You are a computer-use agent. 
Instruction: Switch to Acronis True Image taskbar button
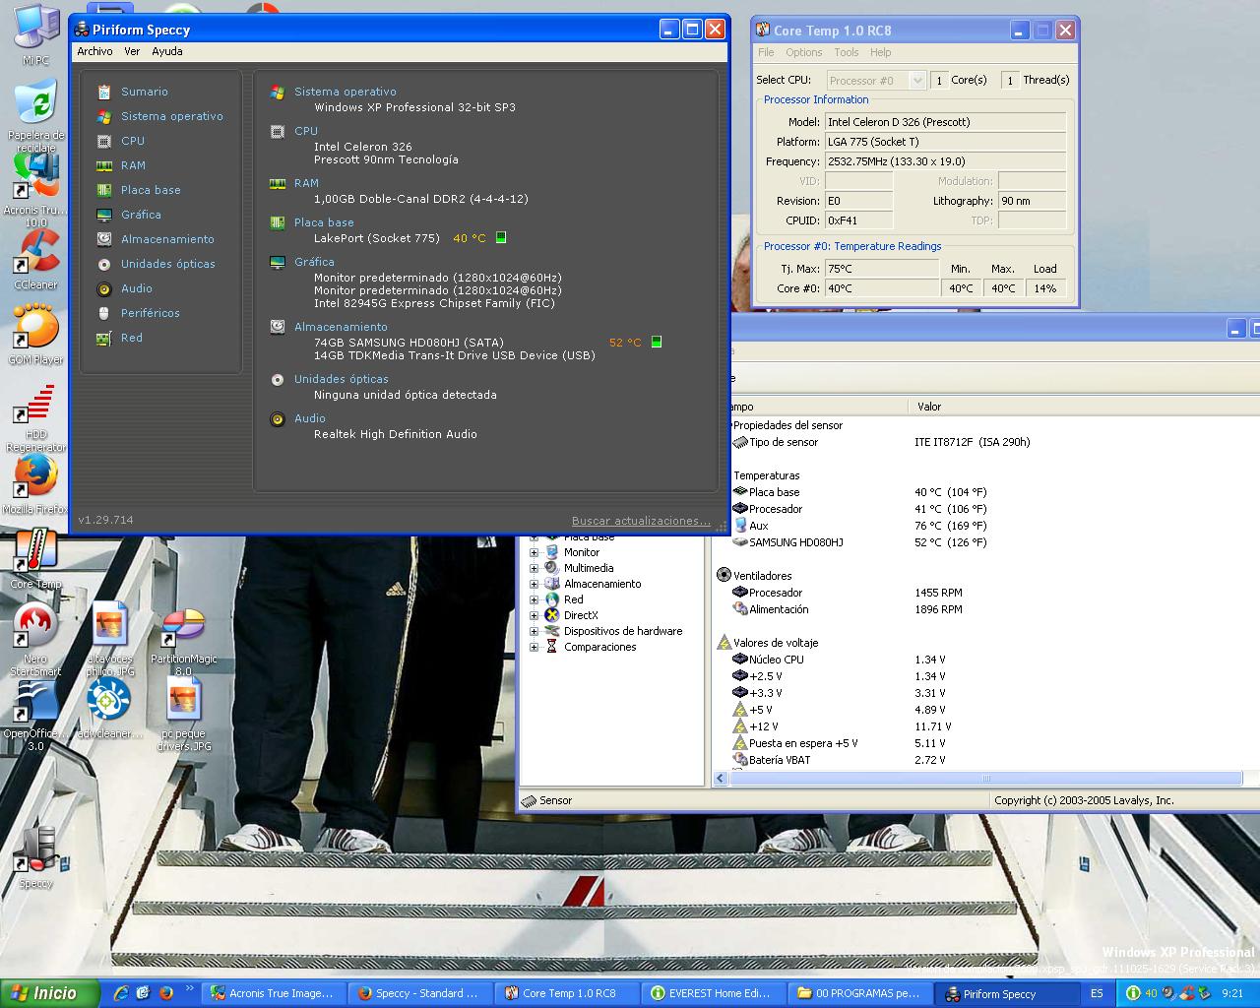(x=272, y=993)
